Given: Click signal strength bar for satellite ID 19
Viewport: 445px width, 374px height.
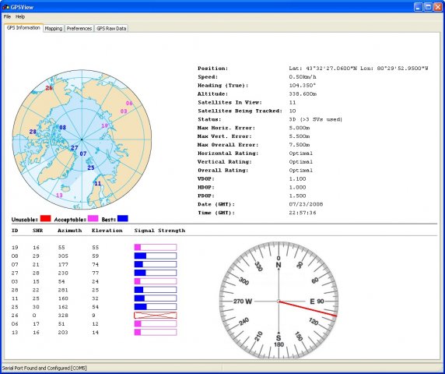Looking at the screenshot, I should 156,247.
